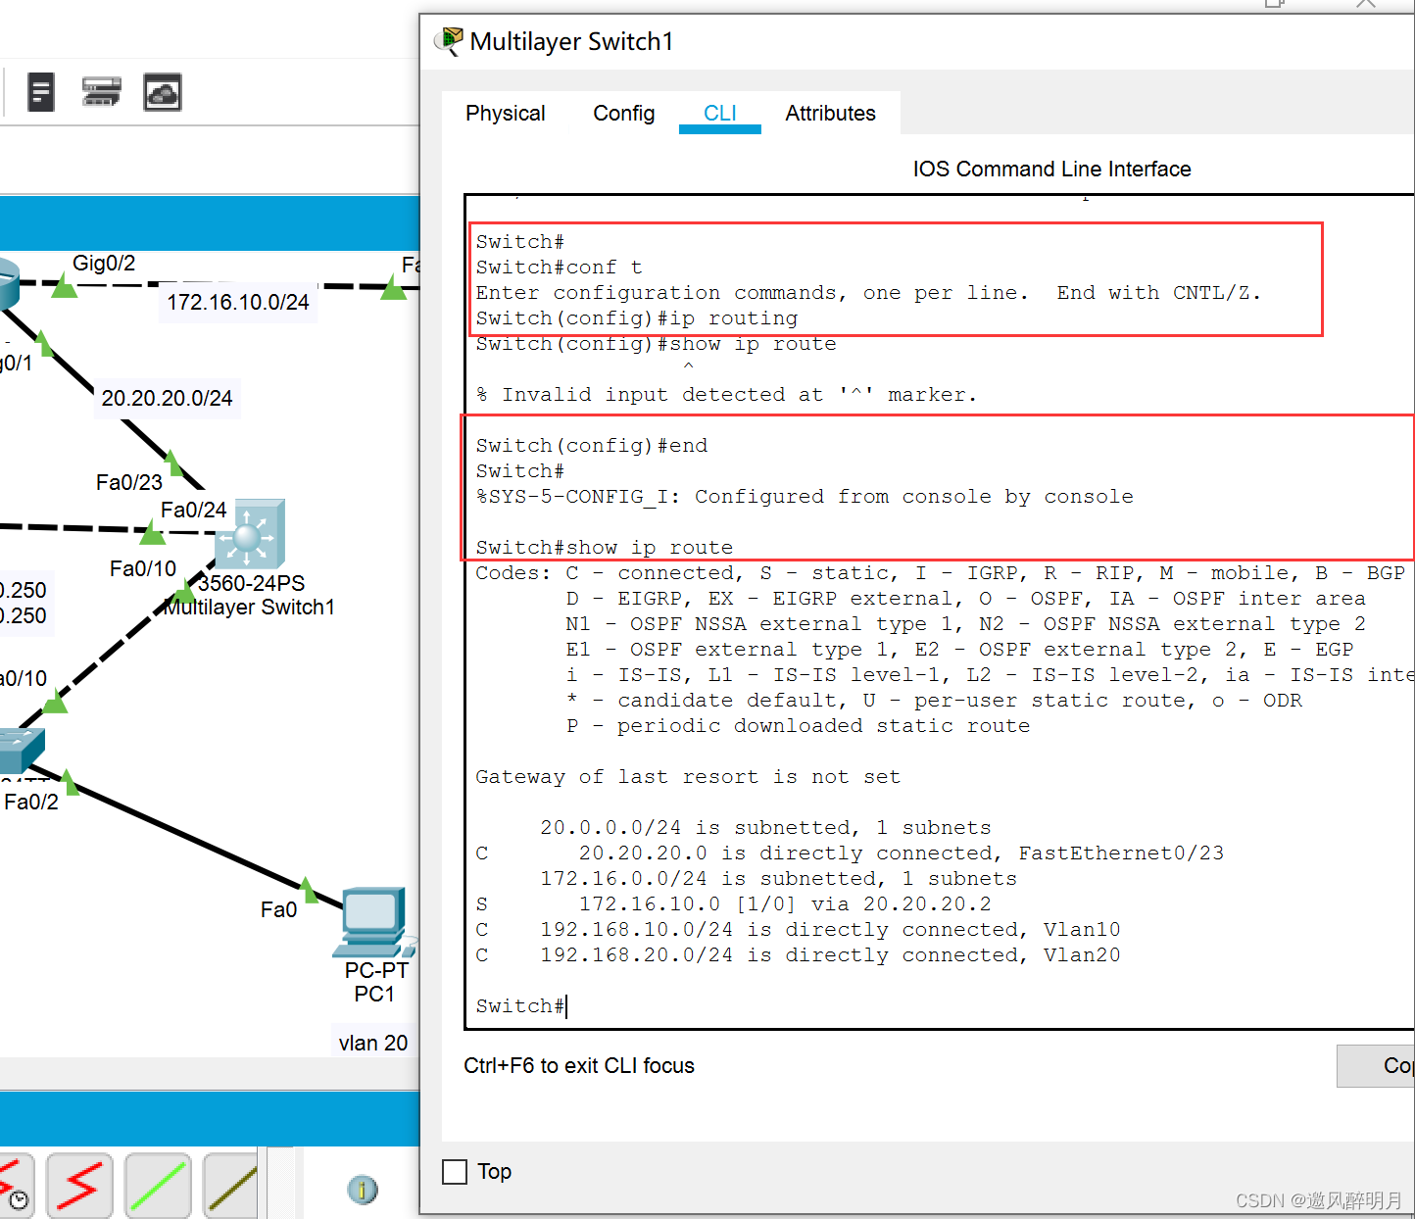Click the Switch# prompt in the CLI terminal

click(520, 1006)
